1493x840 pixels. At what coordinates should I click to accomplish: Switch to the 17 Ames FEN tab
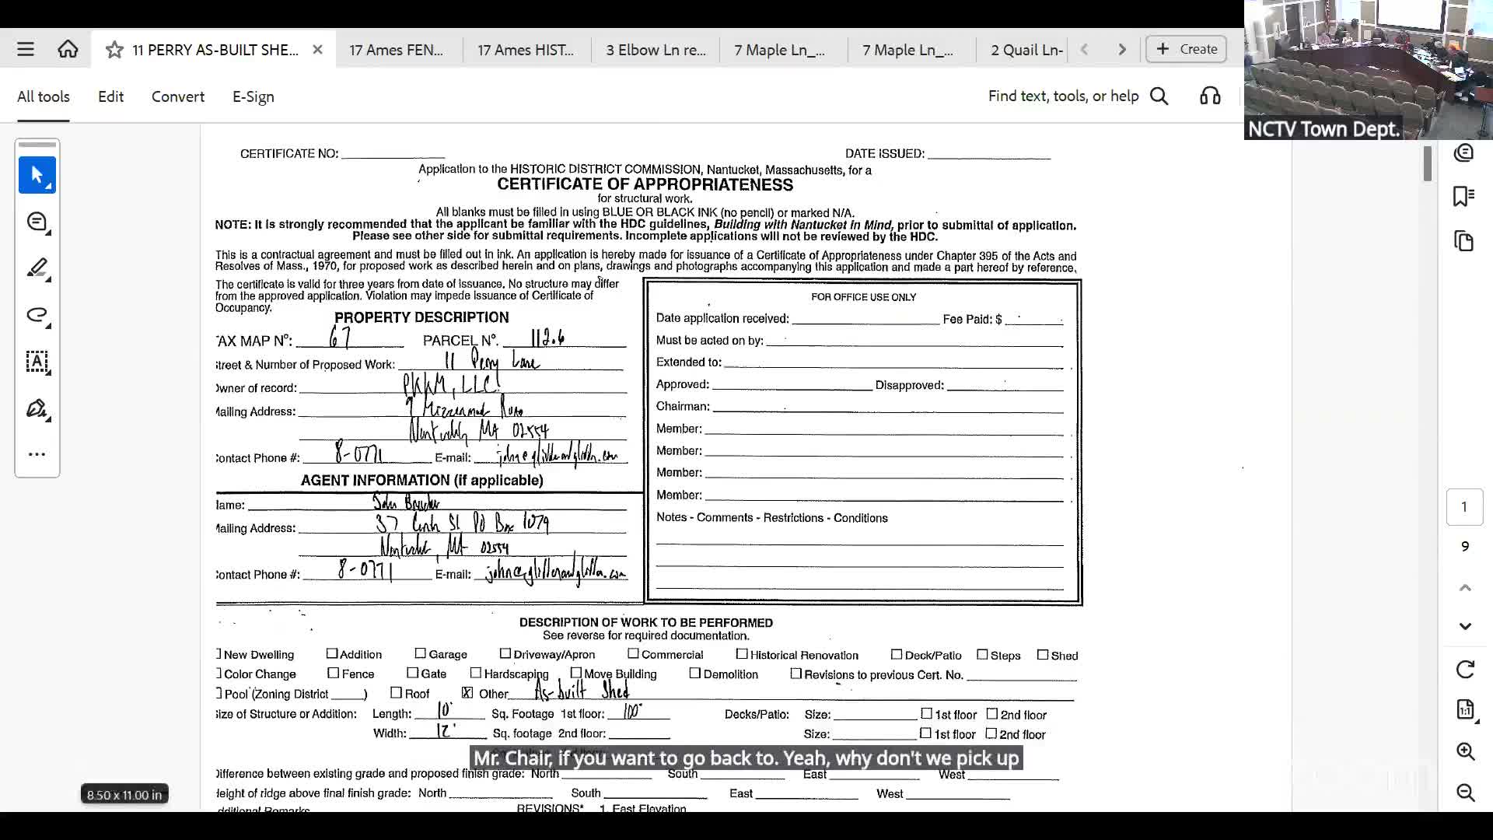coord(397,50)
